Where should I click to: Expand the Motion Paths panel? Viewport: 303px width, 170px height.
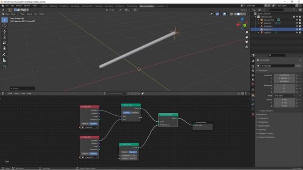264,126
